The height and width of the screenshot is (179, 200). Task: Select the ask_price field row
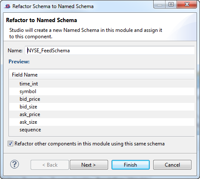click(x=102, y=114)
